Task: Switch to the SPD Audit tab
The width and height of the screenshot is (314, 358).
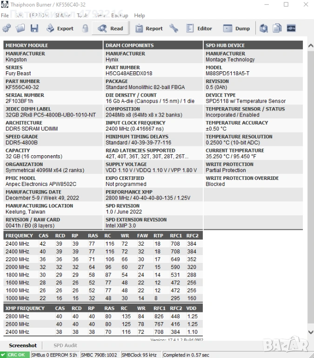Action: (x=66, y=345)
